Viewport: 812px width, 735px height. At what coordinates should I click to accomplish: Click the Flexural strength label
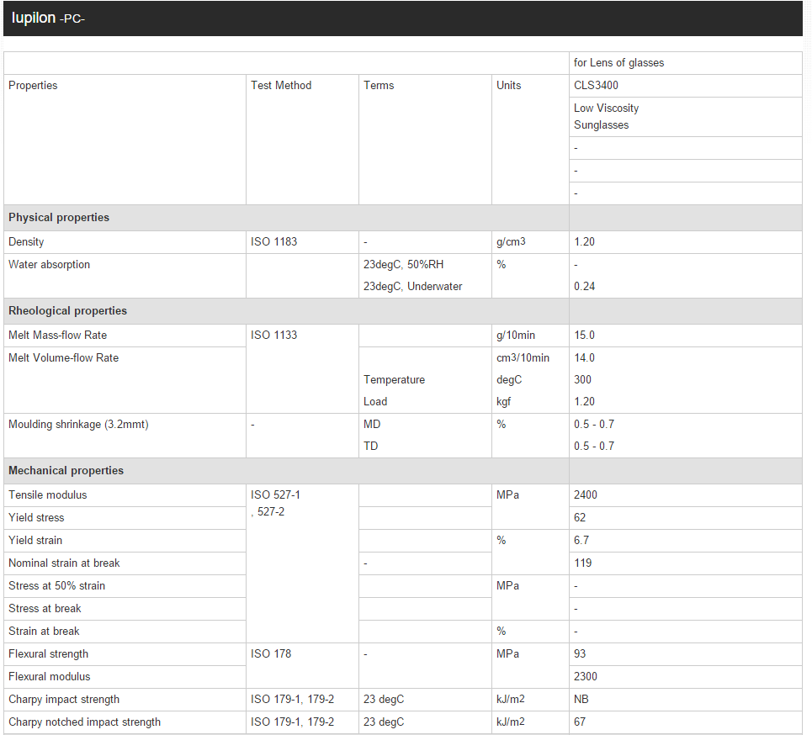48,654
